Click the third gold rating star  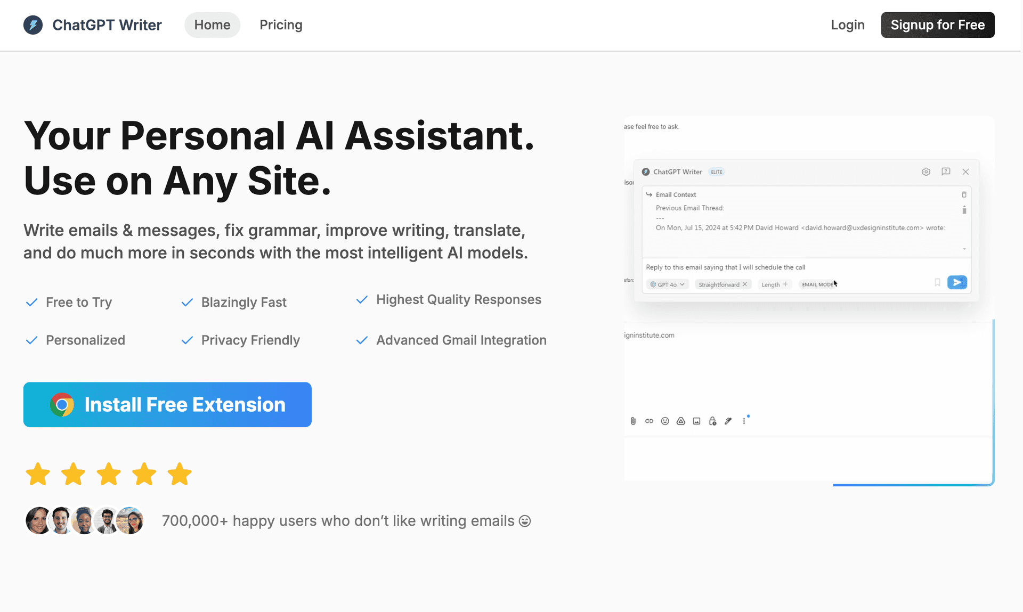(109, 474)
